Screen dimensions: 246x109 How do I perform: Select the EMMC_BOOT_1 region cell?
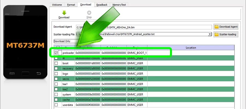(x=137, y=53)
